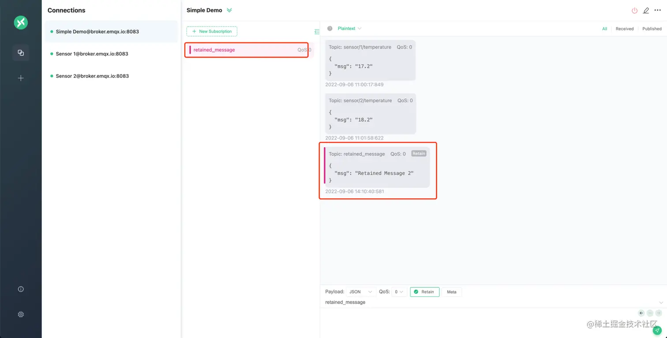Click the Meta button

[452, 292]
